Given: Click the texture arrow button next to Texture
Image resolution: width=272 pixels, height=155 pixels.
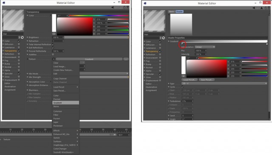Looking at the screenshot, I should point(54,59).
